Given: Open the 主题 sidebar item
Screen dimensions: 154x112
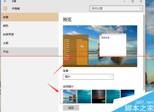Looking at the screenshot, I should click(30, 43).
